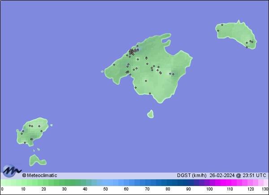Click the scale label 60
The height and width of the screenshot is (195, 269).
(126, 189)
